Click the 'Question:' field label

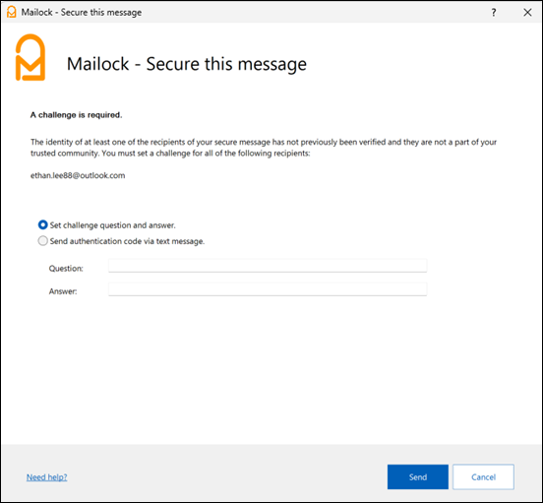(x=66, y=269)
